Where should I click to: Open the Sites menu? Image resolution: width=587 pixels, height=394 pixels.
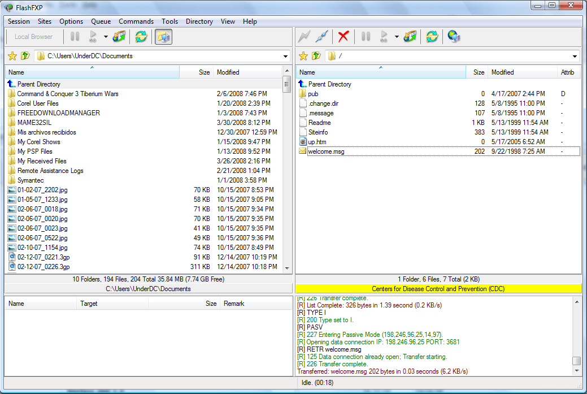point(44,21)
